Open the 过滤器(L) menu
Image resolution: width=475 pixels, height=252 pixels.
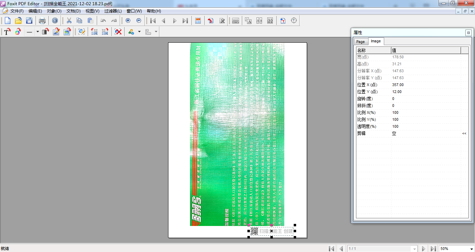point(113,11)
